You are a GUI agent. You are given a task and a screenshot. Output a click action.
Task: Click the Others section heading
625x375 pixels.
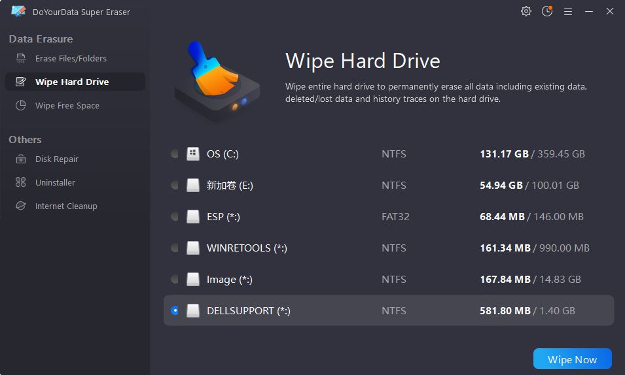tap(25, 140)
